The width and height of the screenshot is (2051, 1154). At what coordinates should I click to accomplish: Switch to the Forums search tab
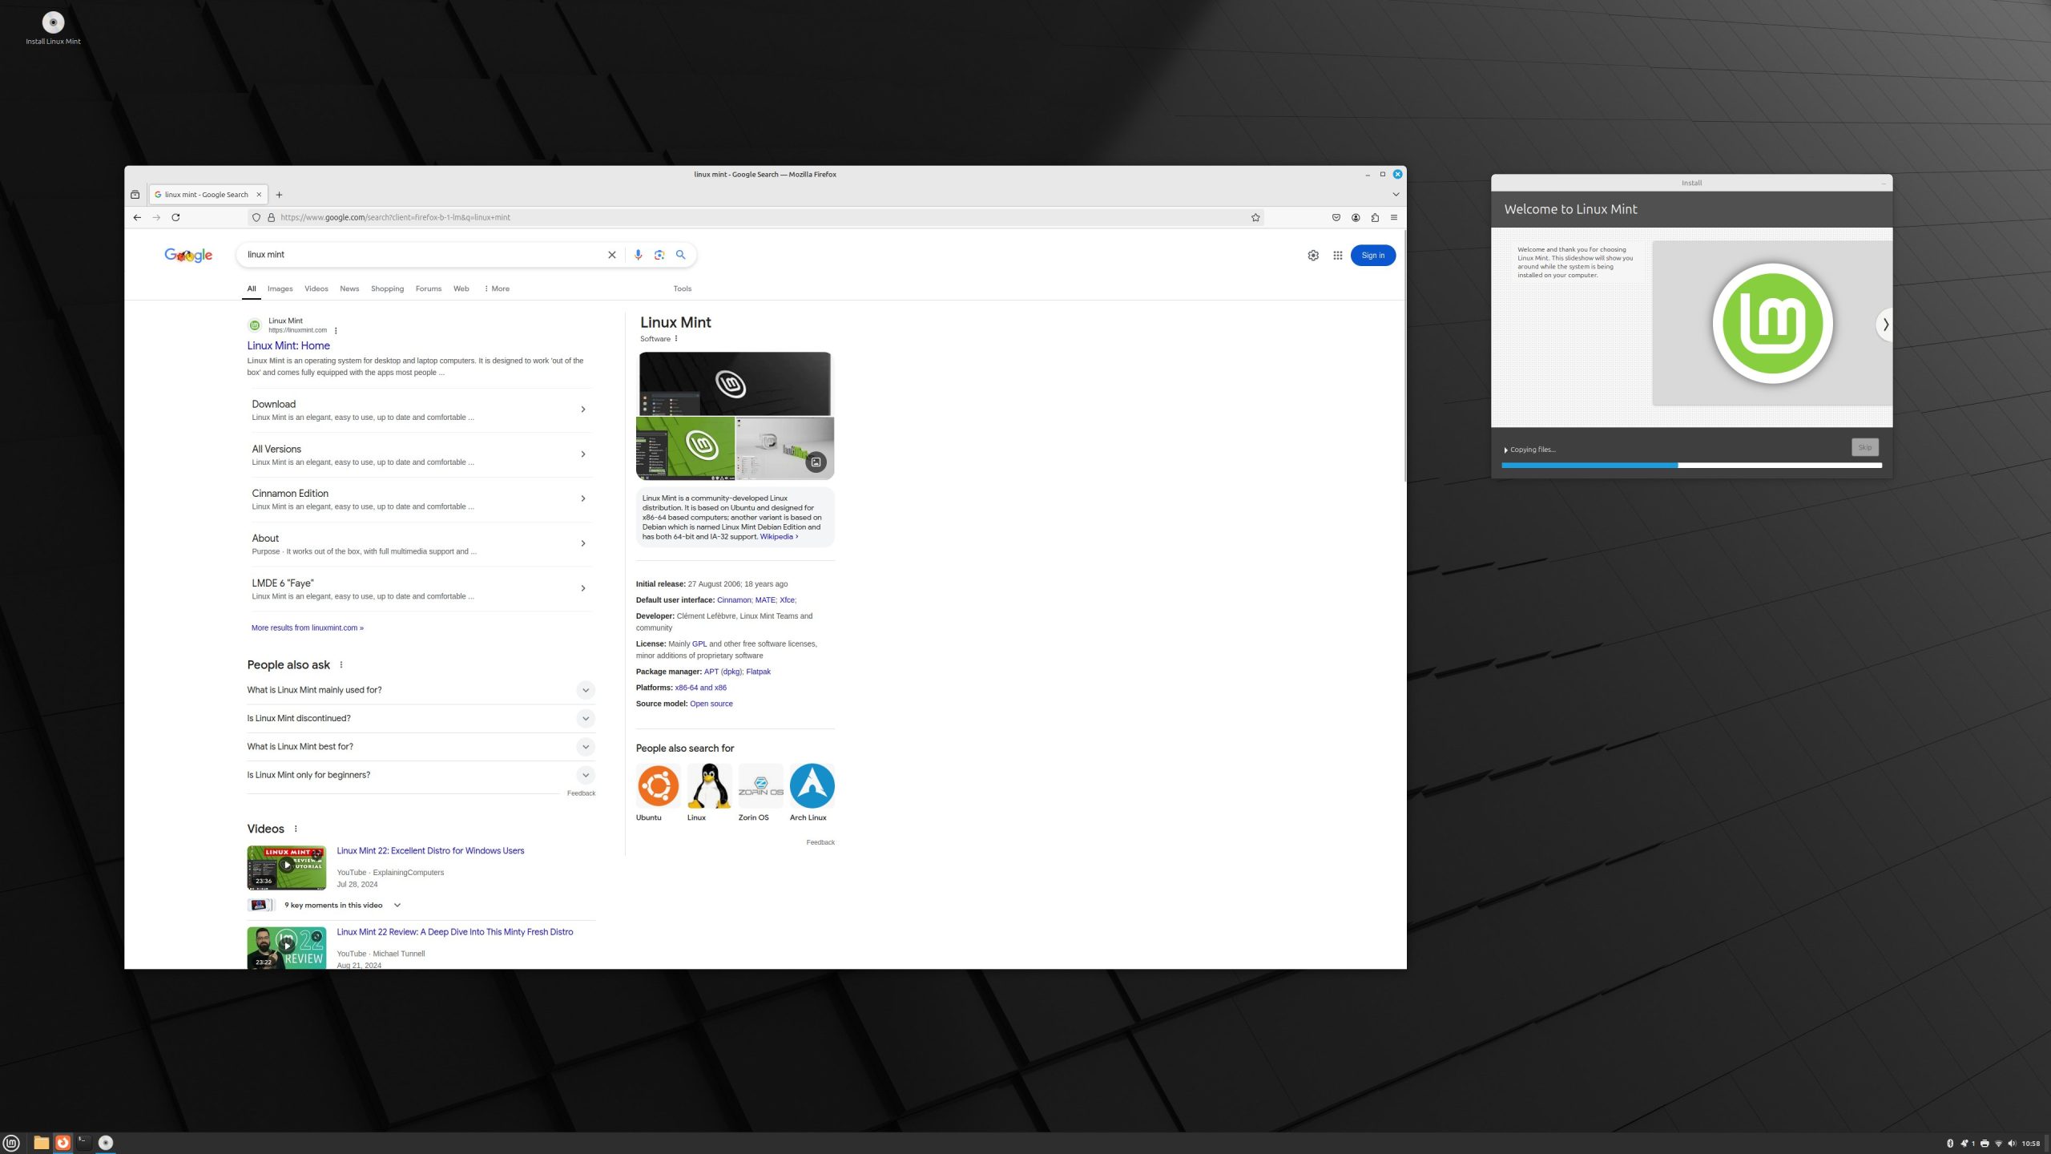click(x=429, y=288)
